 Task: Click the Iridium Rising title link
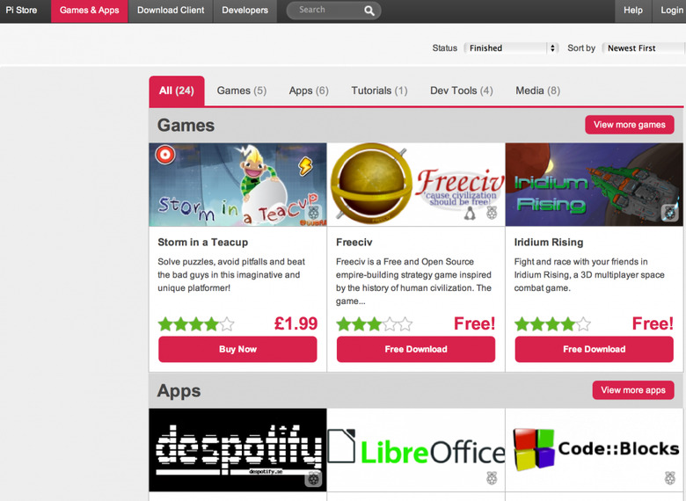pyautogui.click(x=549, y=243)
